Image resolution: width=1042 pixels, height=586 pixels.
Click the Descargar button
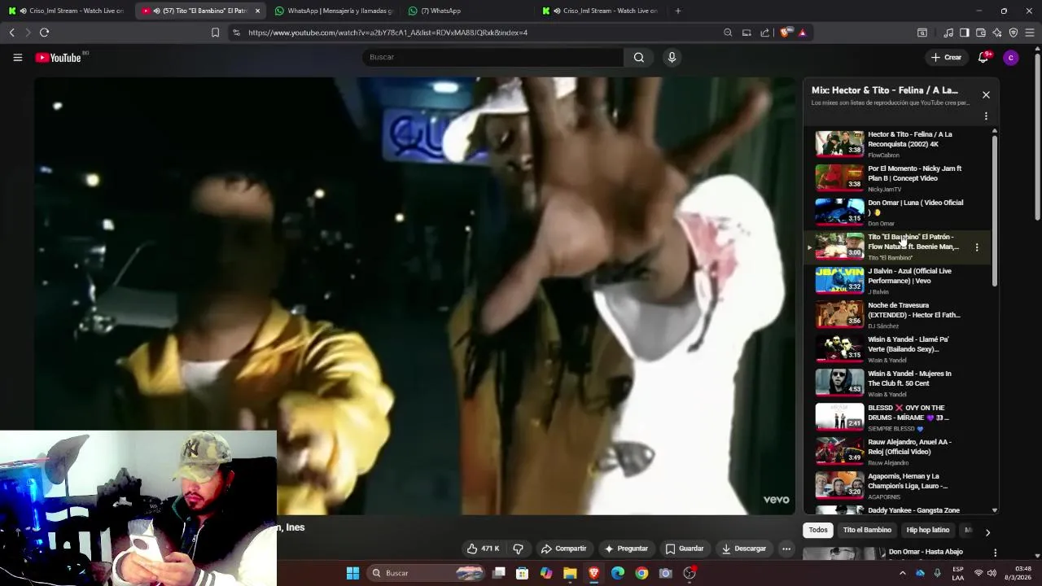[743, 549]
